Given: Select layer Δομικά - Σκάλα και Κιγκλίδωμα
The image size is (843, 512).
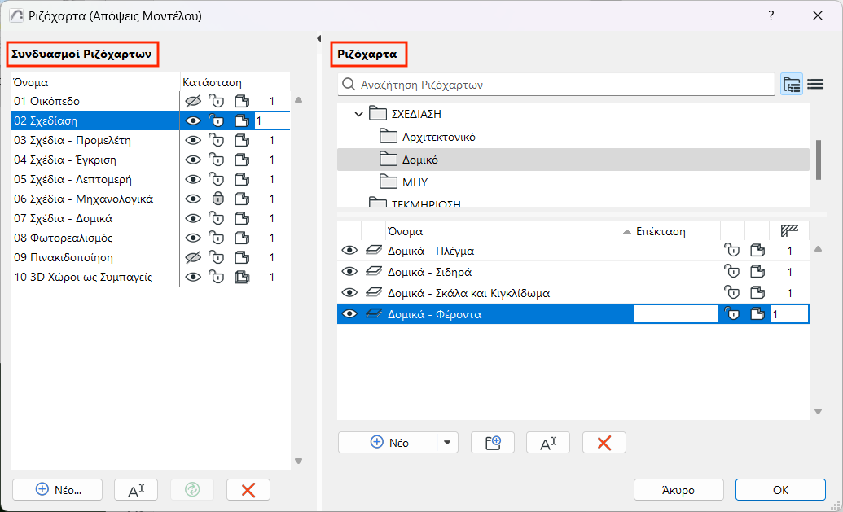Looking at the screenshot, I should (468, 293).
